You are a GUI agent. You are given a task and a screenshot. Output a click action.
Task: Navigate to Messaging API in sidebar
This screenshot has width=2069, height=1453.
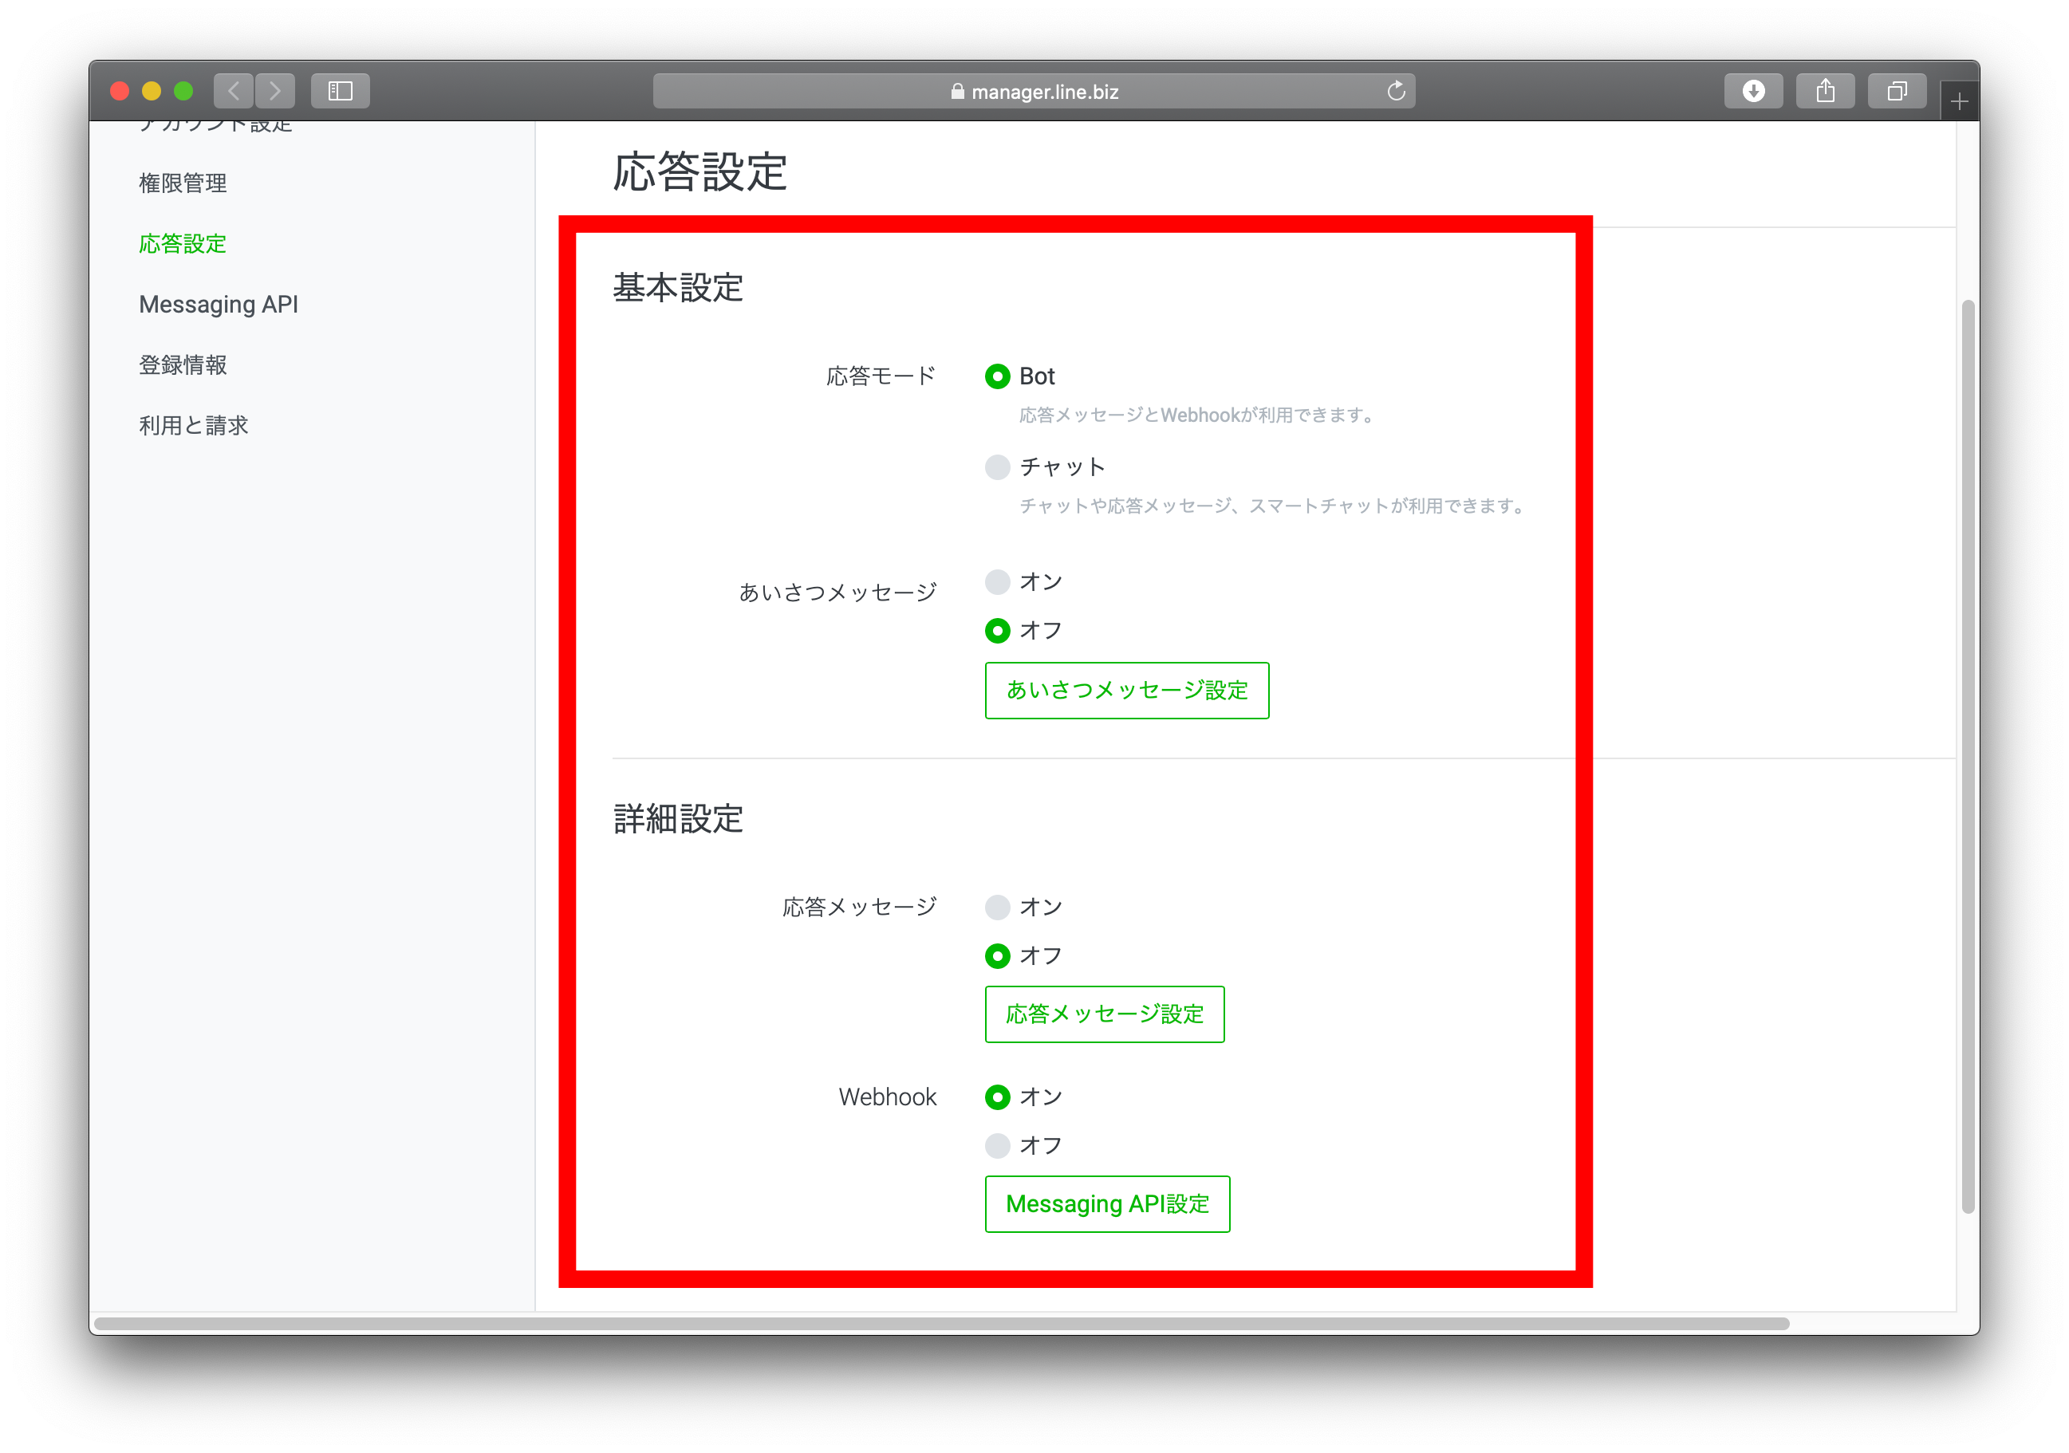click(x=218, y=305)
